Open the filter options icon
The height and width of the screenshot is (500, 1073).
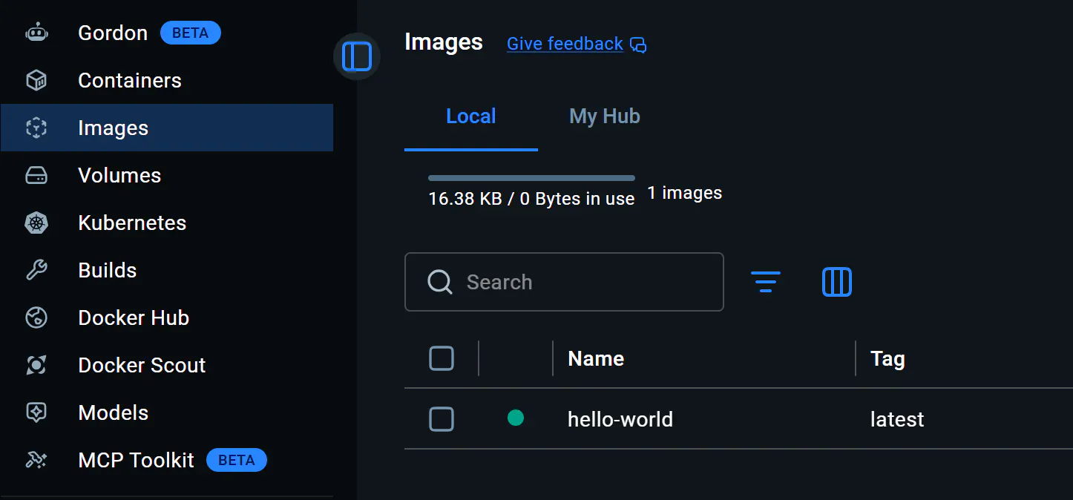[x=765, y=282]
